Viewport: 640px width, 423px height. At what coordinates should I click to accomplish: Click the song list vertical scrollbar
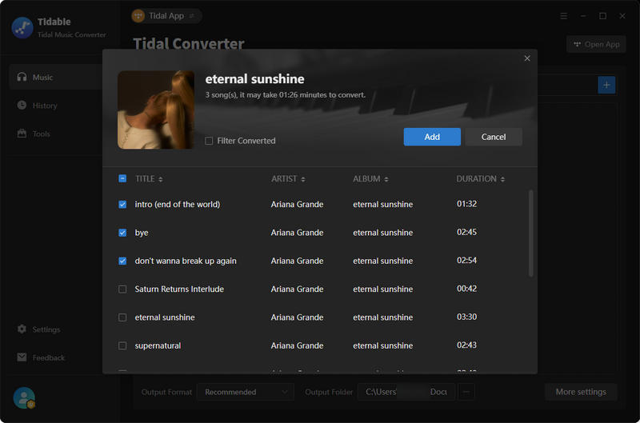(x=530, y=233)
